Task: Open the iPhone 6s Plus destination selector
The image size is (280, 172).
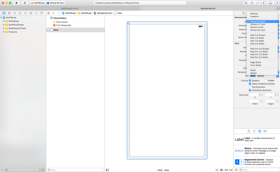Action: click(55, 3)
